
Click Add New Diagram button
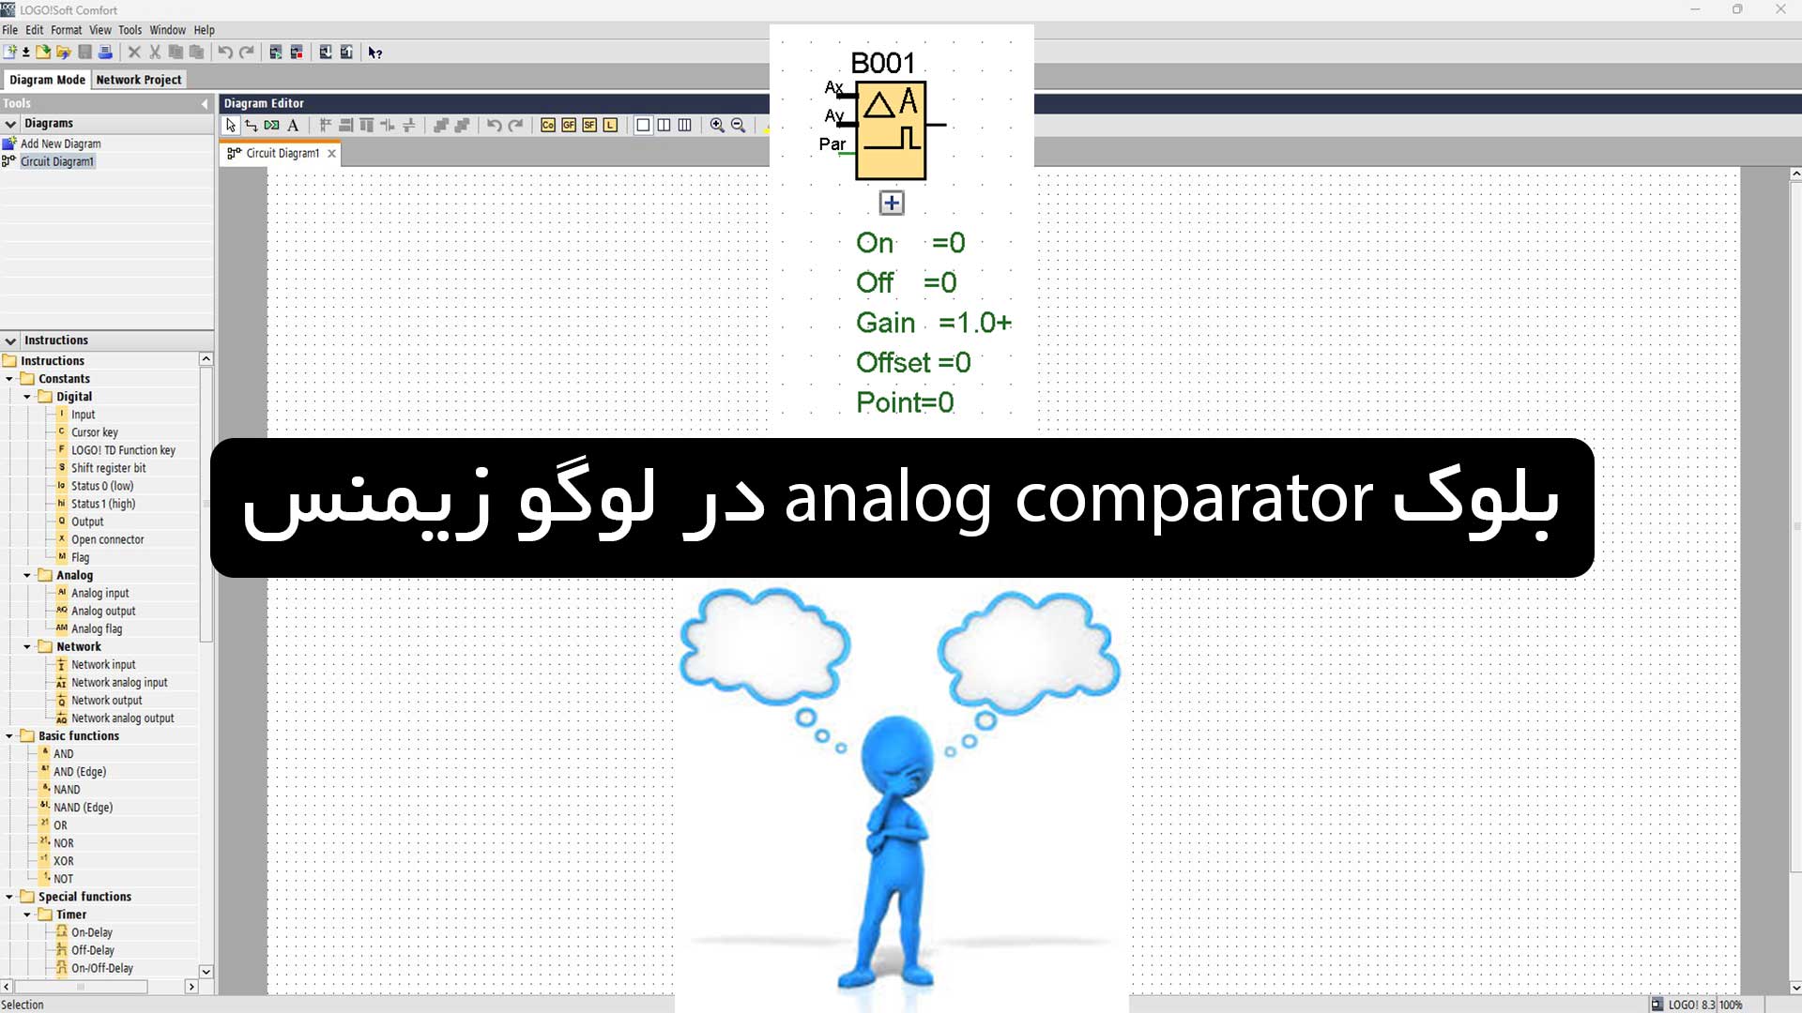59,143
